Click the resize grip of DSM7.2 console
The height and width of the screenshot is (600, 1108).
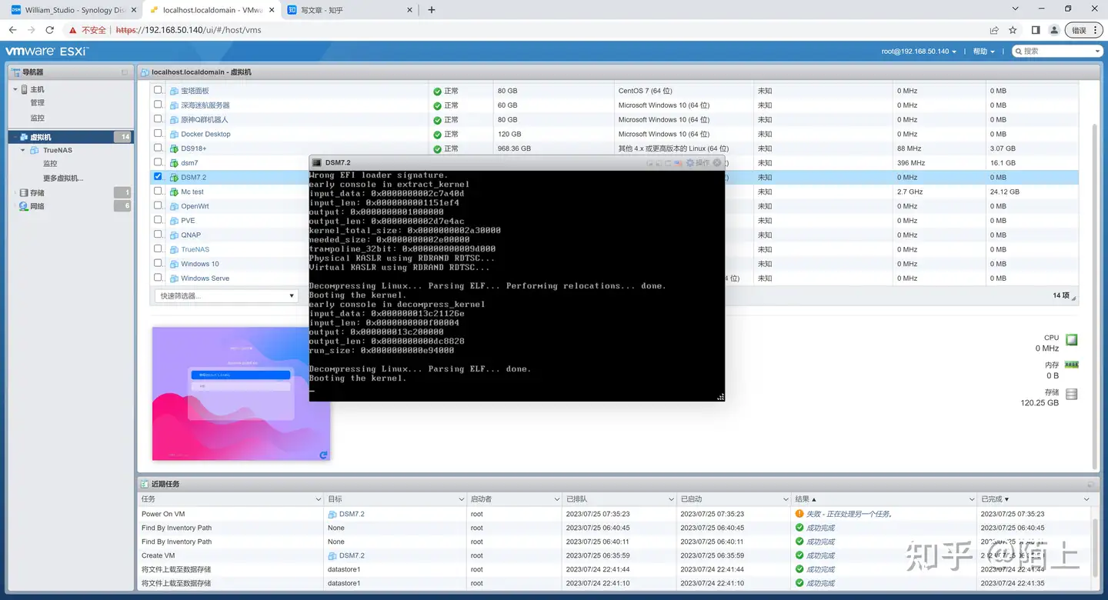720,397
